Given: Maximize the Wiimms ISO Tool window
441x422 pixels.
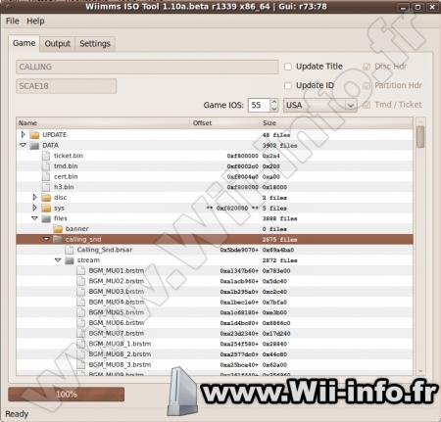Looking at the screenshot, I should (417, 7).
